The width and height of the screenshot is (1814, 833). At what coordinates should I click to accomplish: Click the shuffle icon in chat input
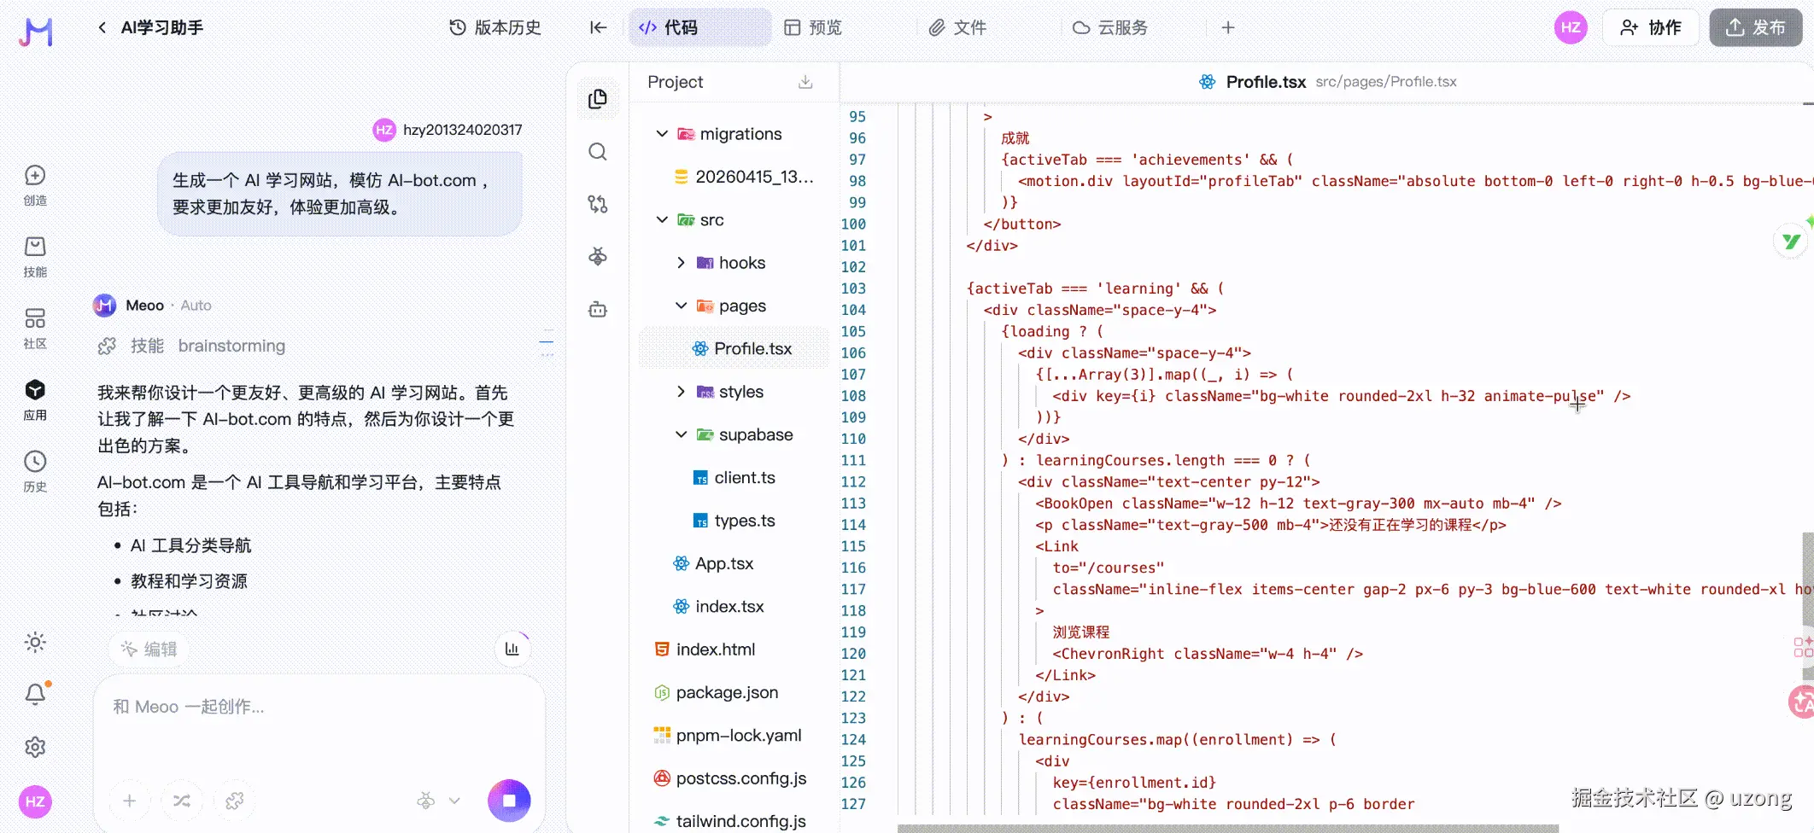click(182, 801)
